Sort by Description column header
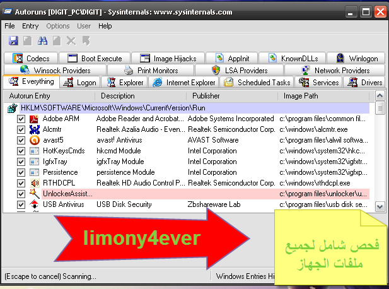 pyautogui.click(x=141, y=96)
